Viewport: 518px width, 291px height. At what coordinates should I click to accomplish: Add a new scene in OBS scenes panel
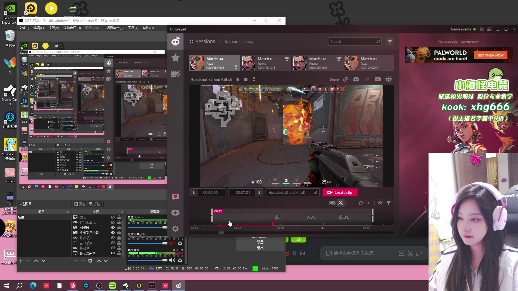[21, 261]
